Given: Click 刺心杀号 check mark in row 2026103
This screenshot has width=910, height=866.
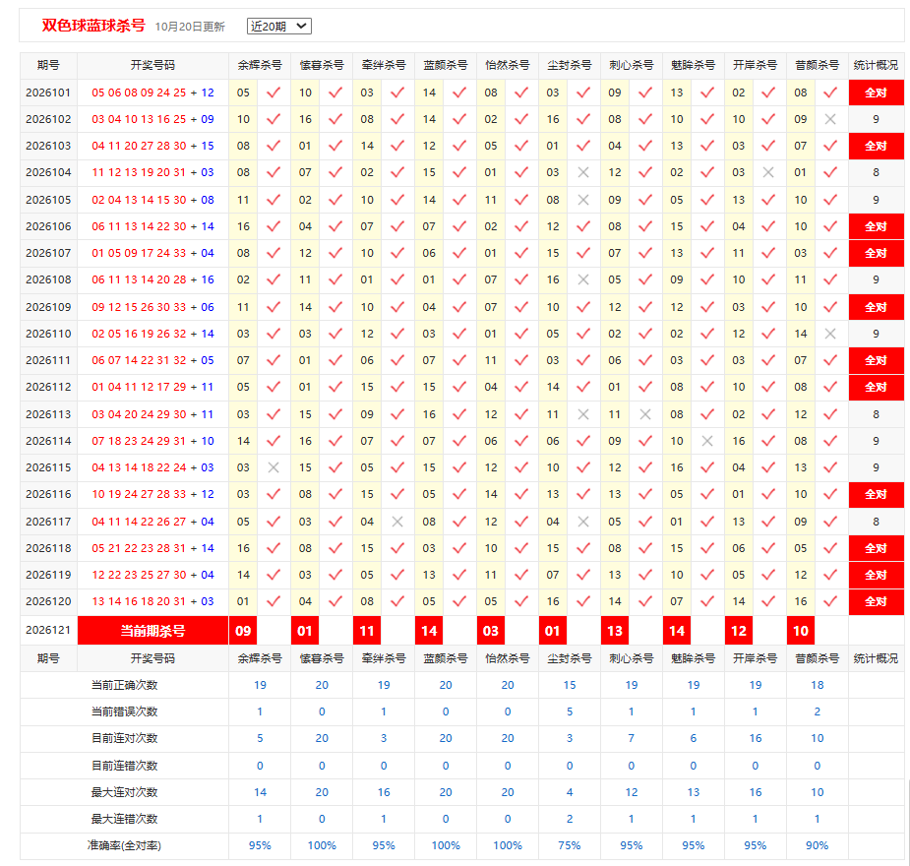Looking at the screenshot, I should click(x=644, y=146).
